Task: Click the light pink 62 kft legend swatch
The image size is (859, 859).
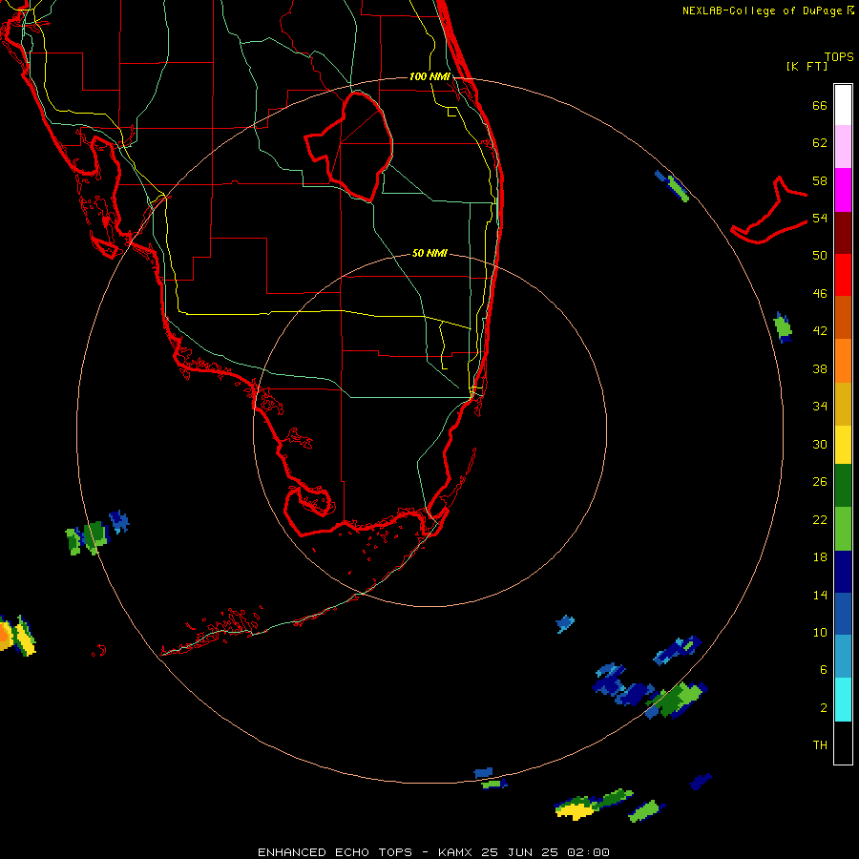Action: tap(843, 146)
